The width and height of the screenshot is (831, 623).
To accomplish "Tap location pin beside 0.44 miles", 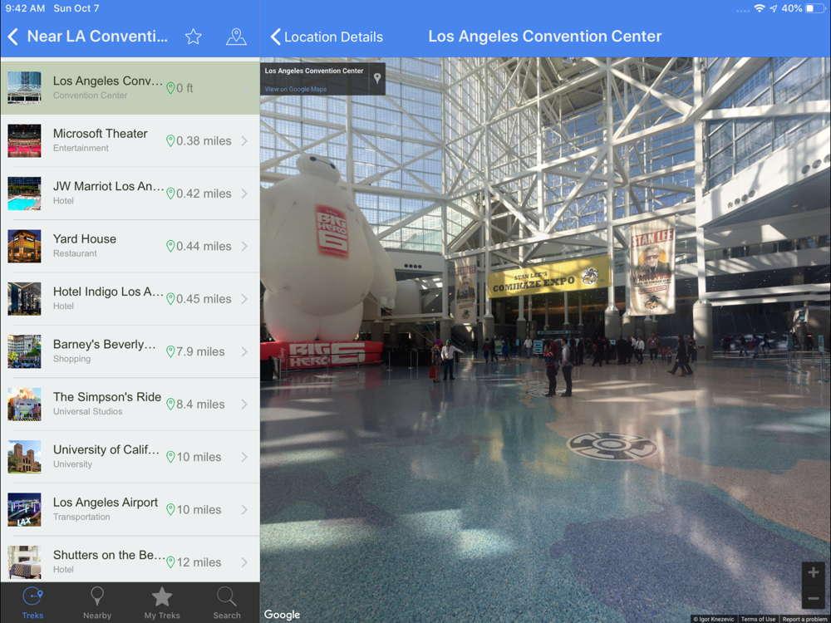I will (170, 247).
